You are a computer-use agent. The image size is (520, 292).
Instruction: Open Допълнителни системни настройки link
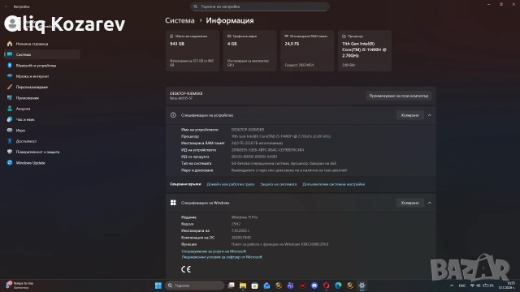pos(334,184)
